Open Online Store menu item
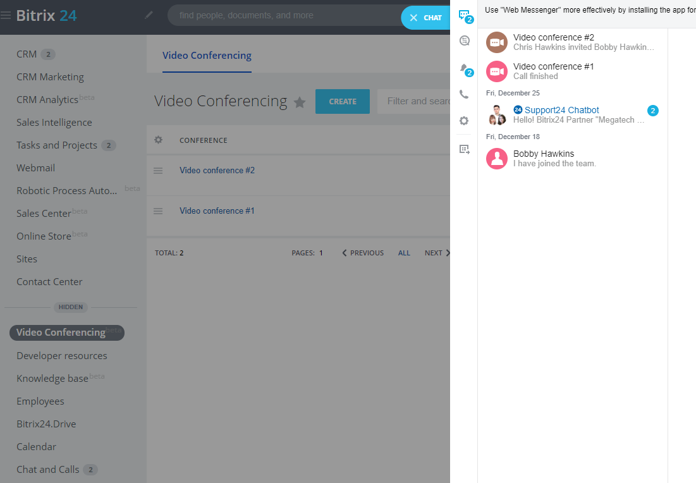 (x=44, y=236)
